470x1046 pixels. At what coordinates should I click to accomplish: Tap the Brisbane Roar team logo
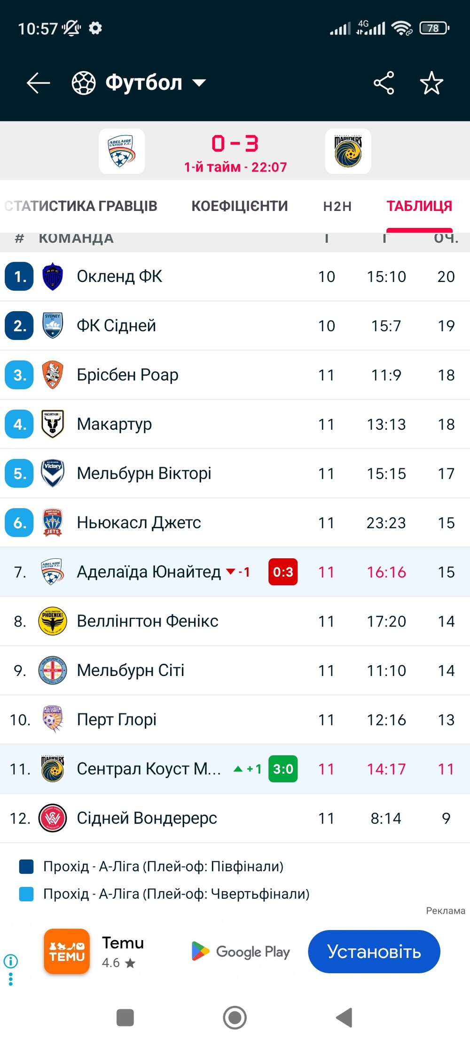click(53, 375)
